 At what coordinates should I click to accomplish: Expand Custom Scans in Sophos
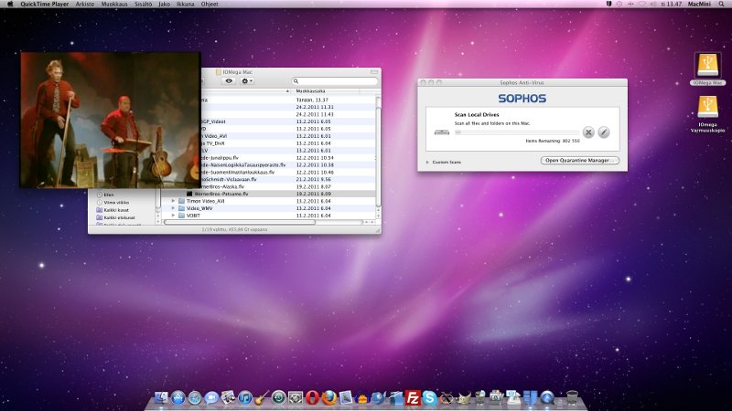[427, 163]
